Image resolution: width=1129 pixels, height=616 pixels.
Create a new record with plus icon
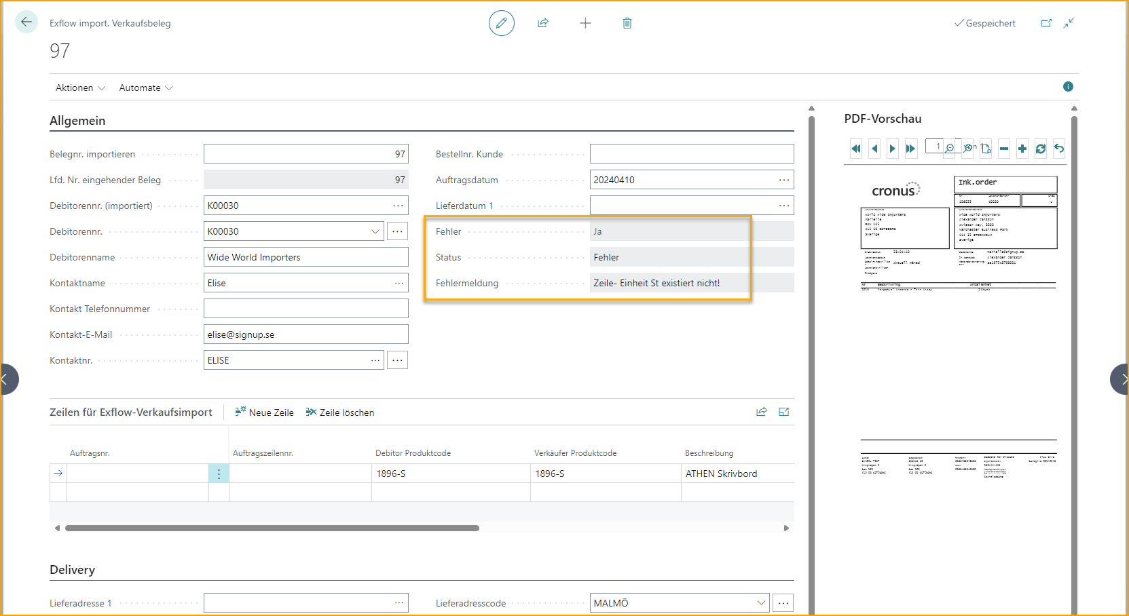click(585, 23)
